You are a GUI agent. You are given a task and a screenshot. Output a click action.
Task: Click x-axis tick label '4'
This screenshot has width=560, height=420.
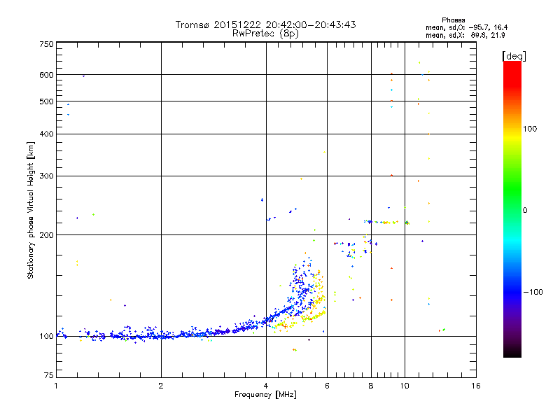tap(266, 386)
